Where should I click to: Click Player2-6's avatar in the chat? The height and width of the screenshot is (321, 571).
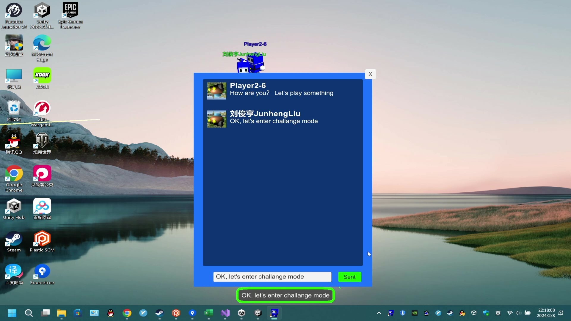[216, 91]
